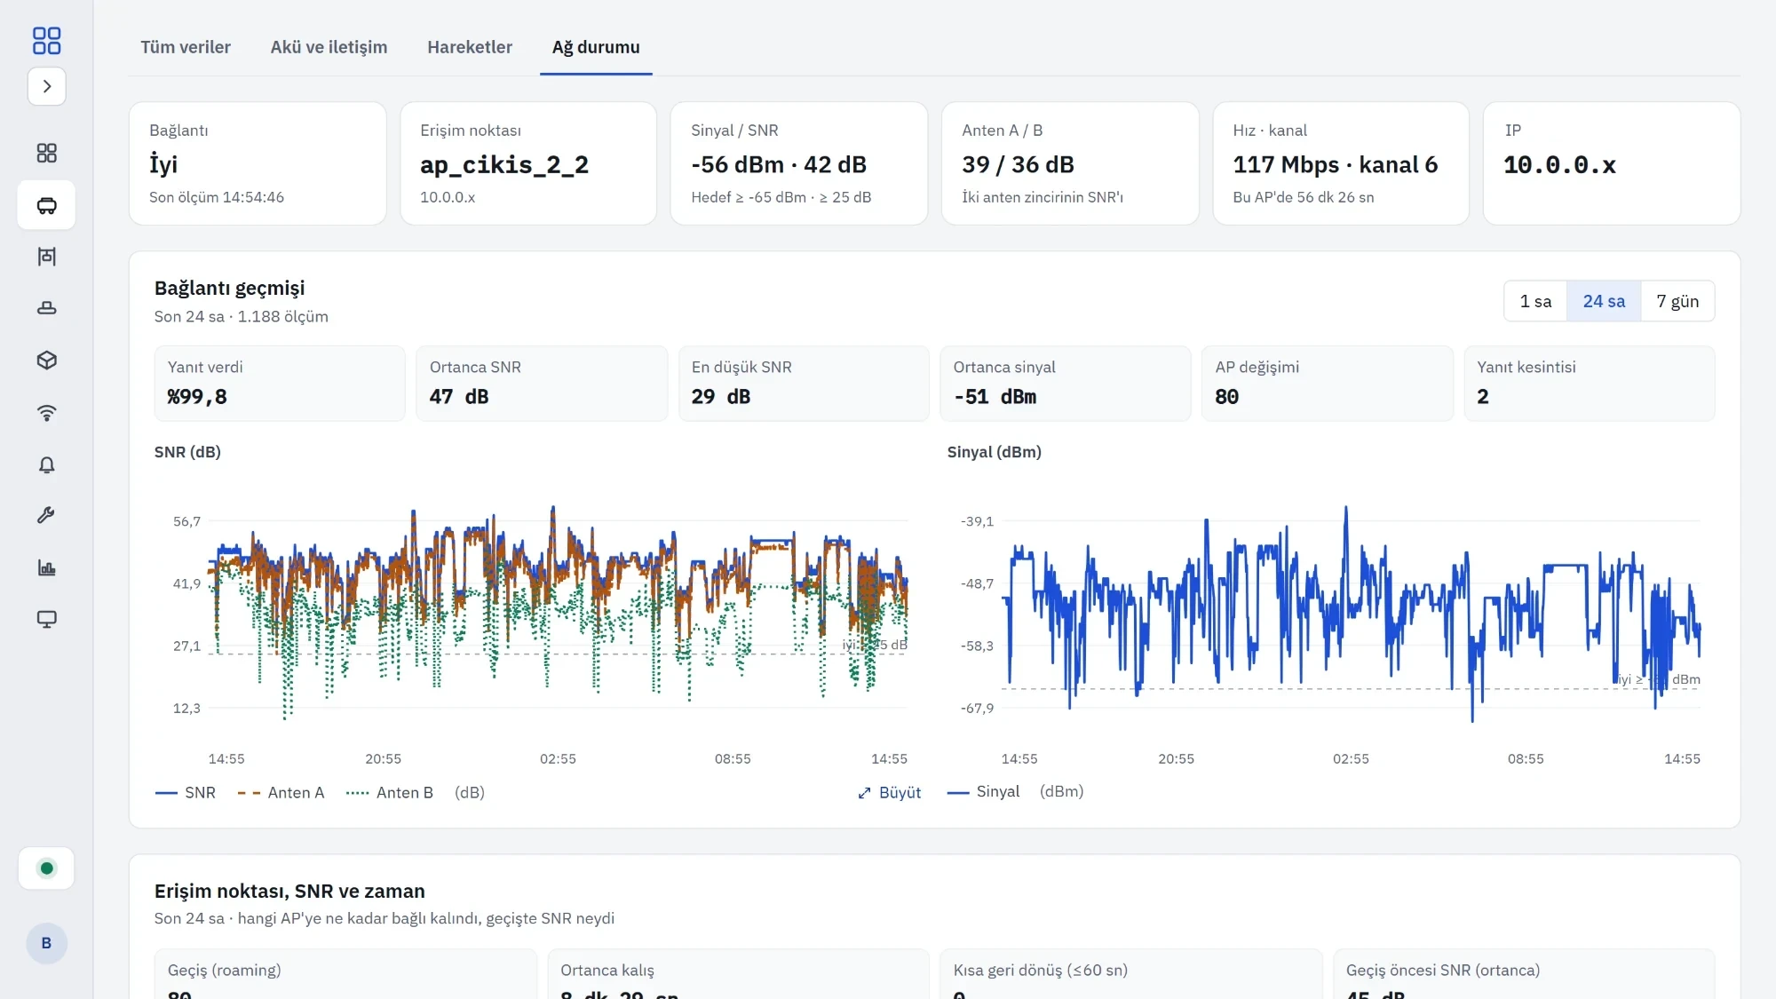Click the Ortanca SNR 47 dB stat
The image size is (1776, 999).
542,383
